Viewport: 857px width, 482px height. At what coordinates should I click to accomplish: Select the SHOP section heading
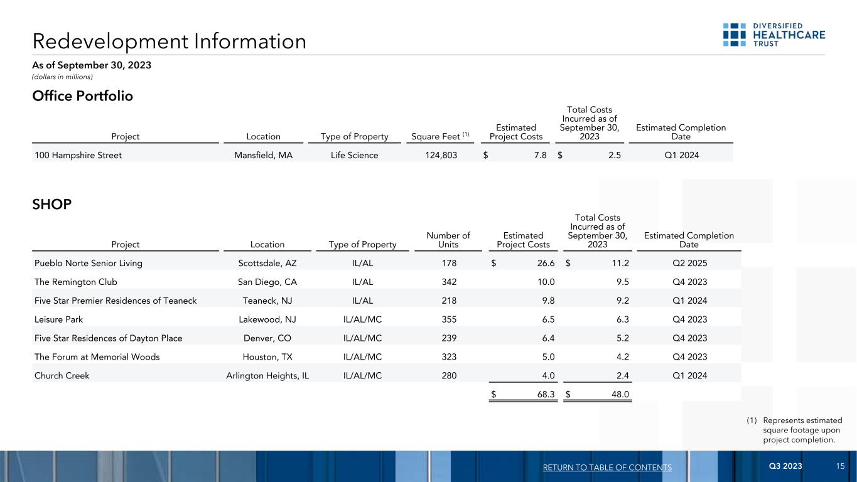(x=51, y=205)
